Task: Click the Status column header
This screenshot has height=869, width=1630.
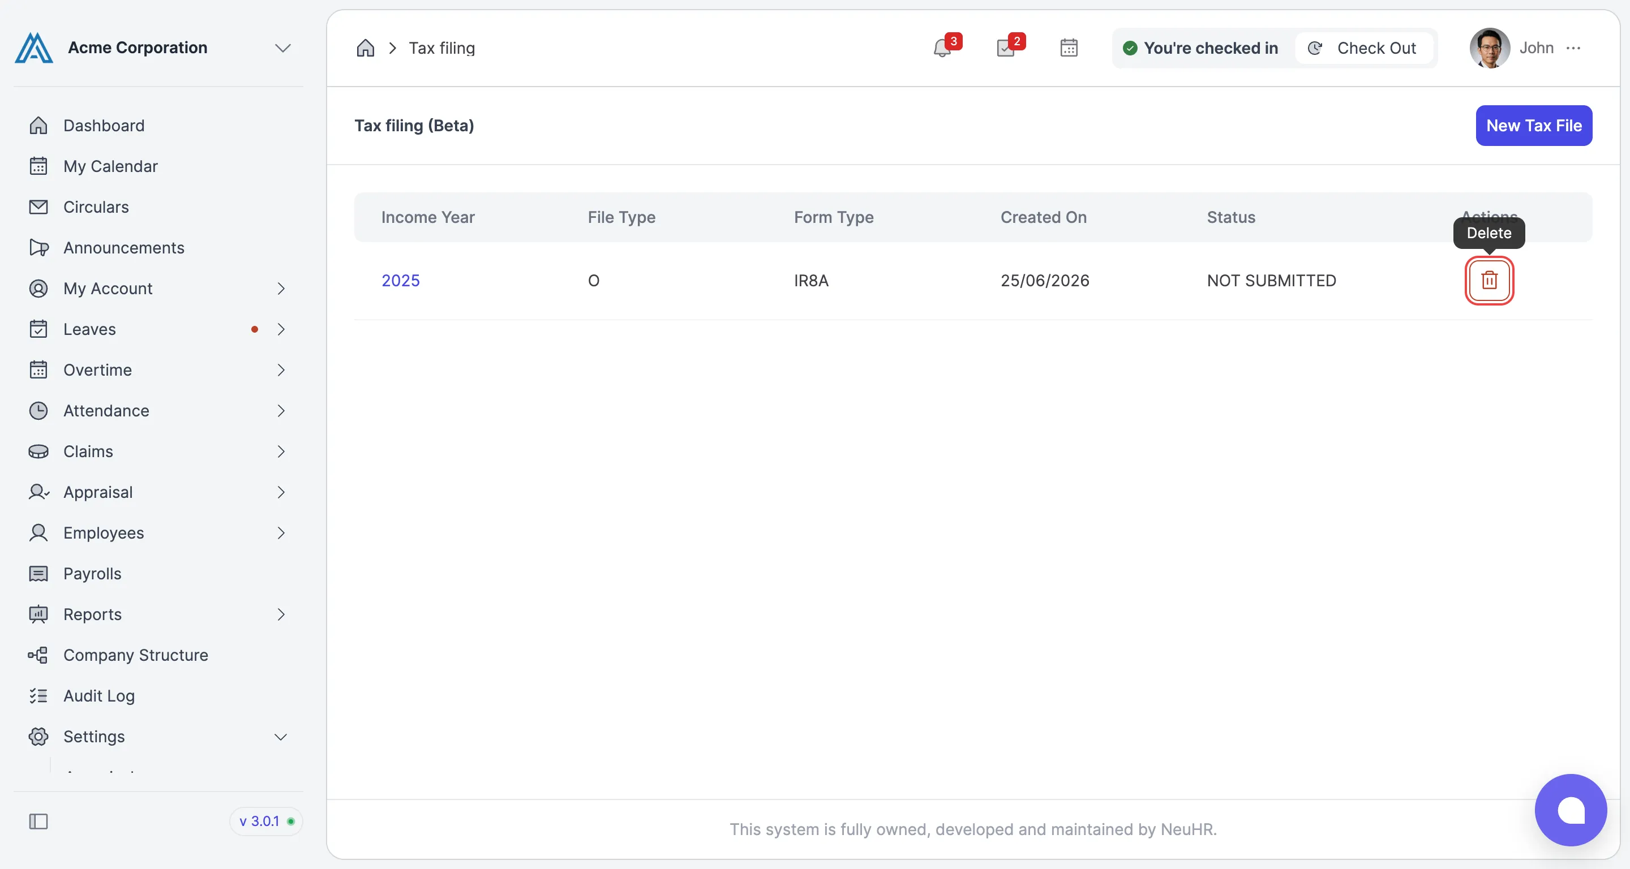Action: pyautogui.click(x=1231, y=217)
